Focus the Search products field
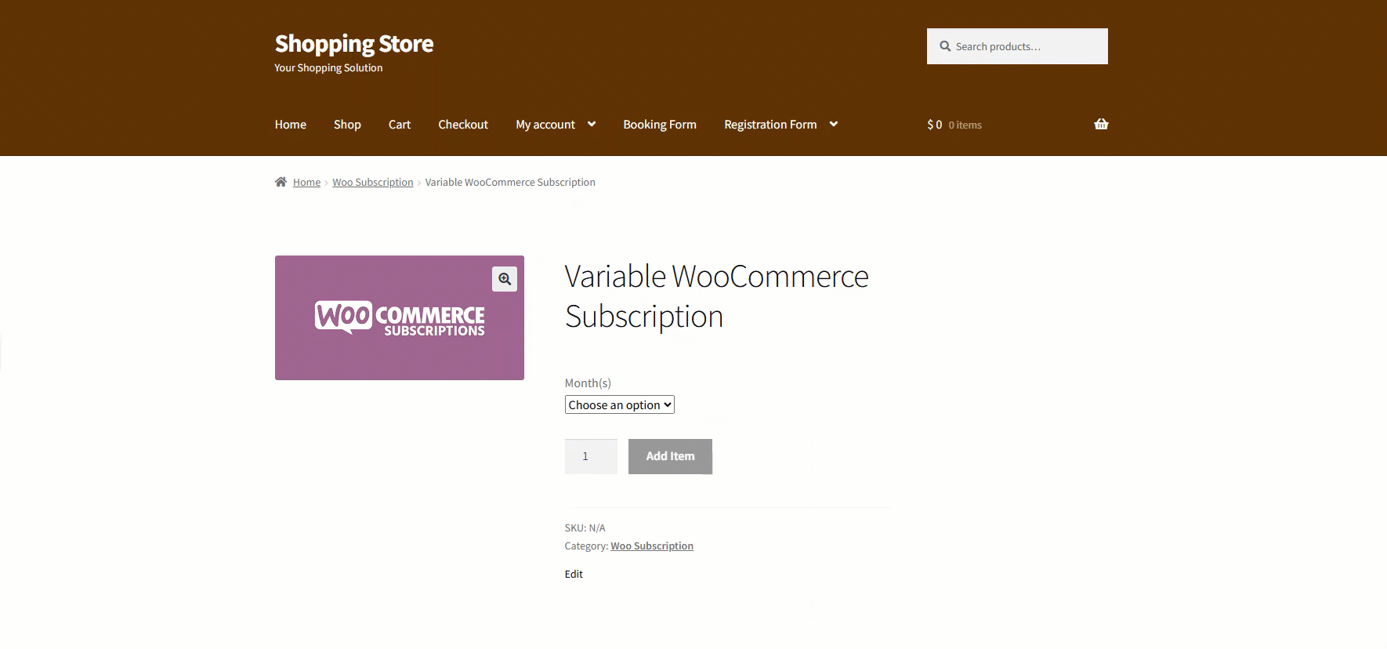 (1017, 46)
